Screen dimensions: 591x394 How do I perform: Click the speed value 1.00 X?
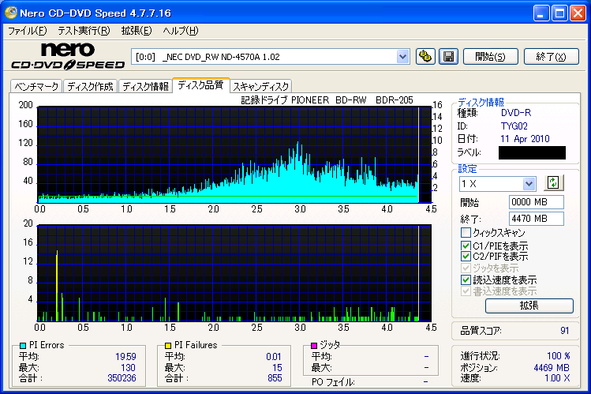point(557,377)
